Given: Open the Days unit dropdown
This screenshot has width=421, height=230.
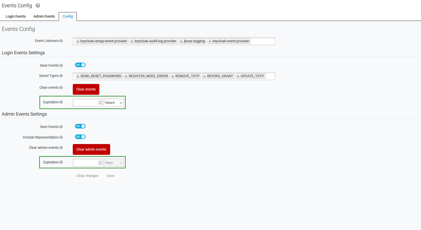Looking at the screenshot, I should click(x=114, y=163).
